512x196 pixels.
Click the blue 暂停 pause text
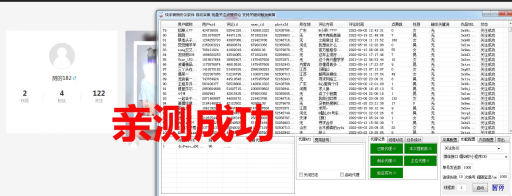tap(498, 187)
